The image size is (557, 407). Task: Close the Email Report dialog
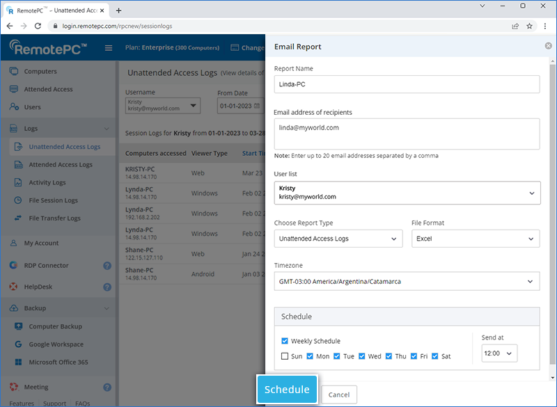tap(548, 46)
